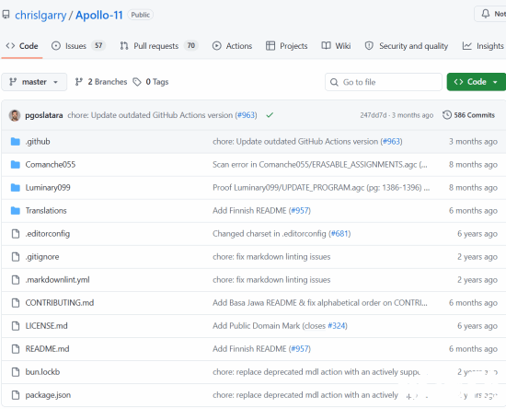
Task: Expand the green Code dropdown button
Action: pos(477,82)
